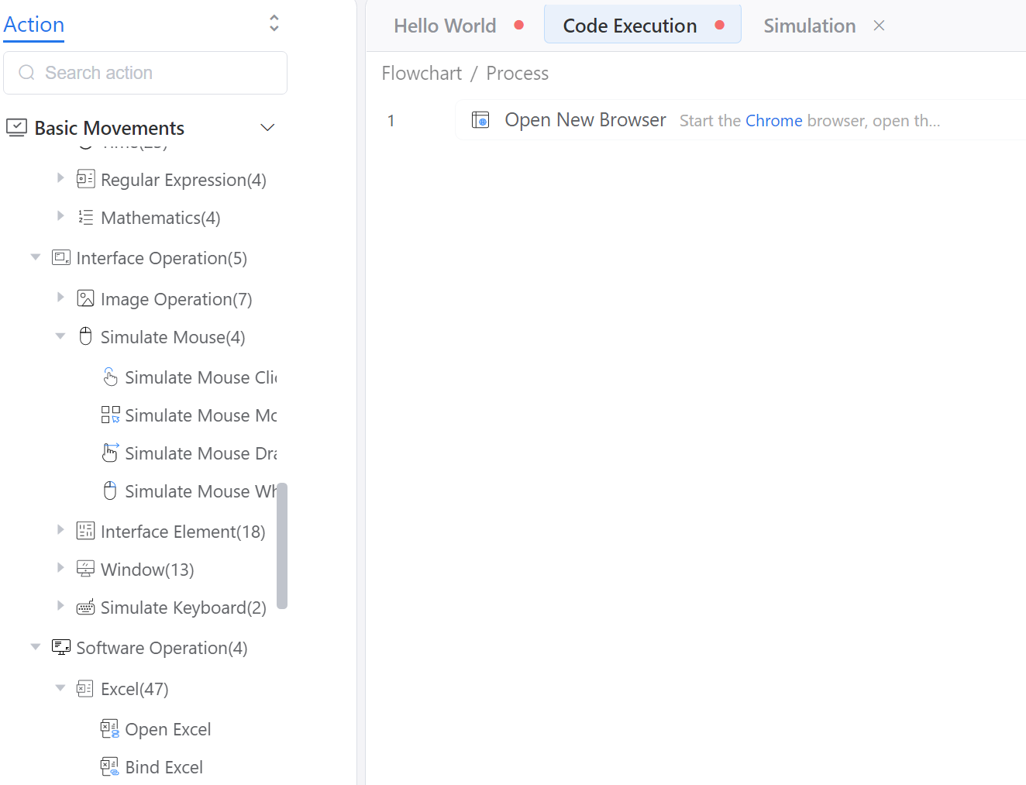Click the Open Excel icon
Viewport: 1026px width, 785px height.
point(110,728)
